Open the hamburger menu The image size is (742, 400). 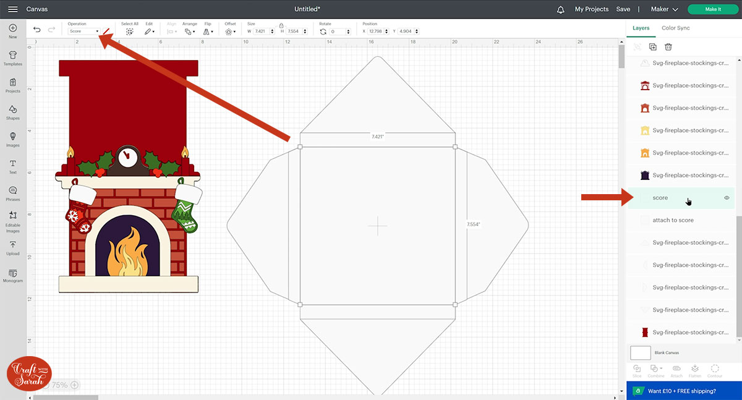coord(12,9)
